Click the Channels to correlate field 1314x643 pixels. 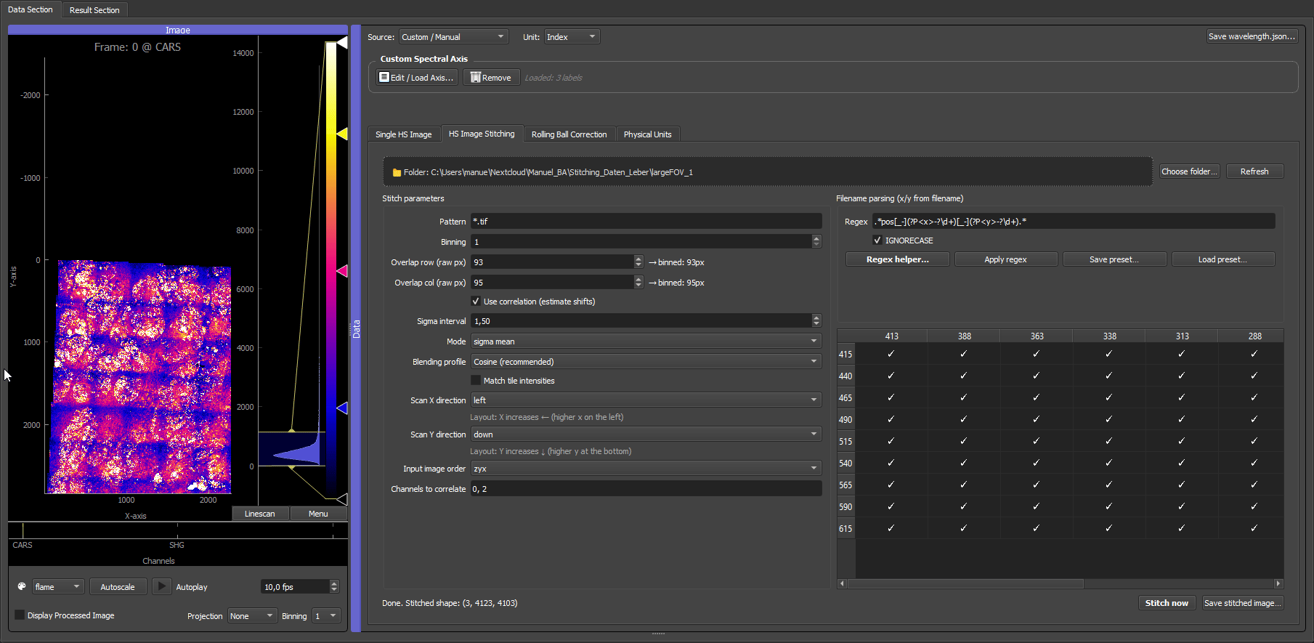pos(646,489)
